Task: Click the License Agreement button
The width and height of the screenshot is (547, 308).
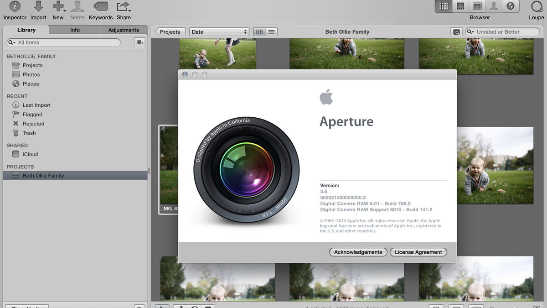Action: pos(418,252)
